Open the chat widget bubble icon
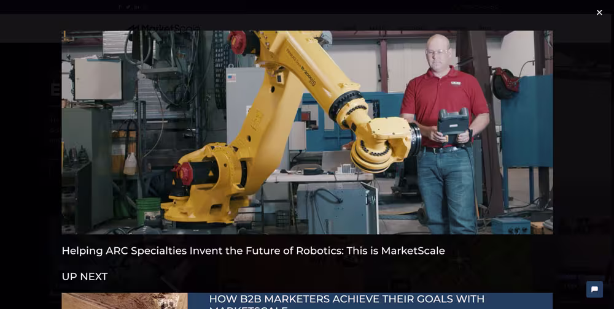This screenshot has width=614, height=309. pos(594,289)
